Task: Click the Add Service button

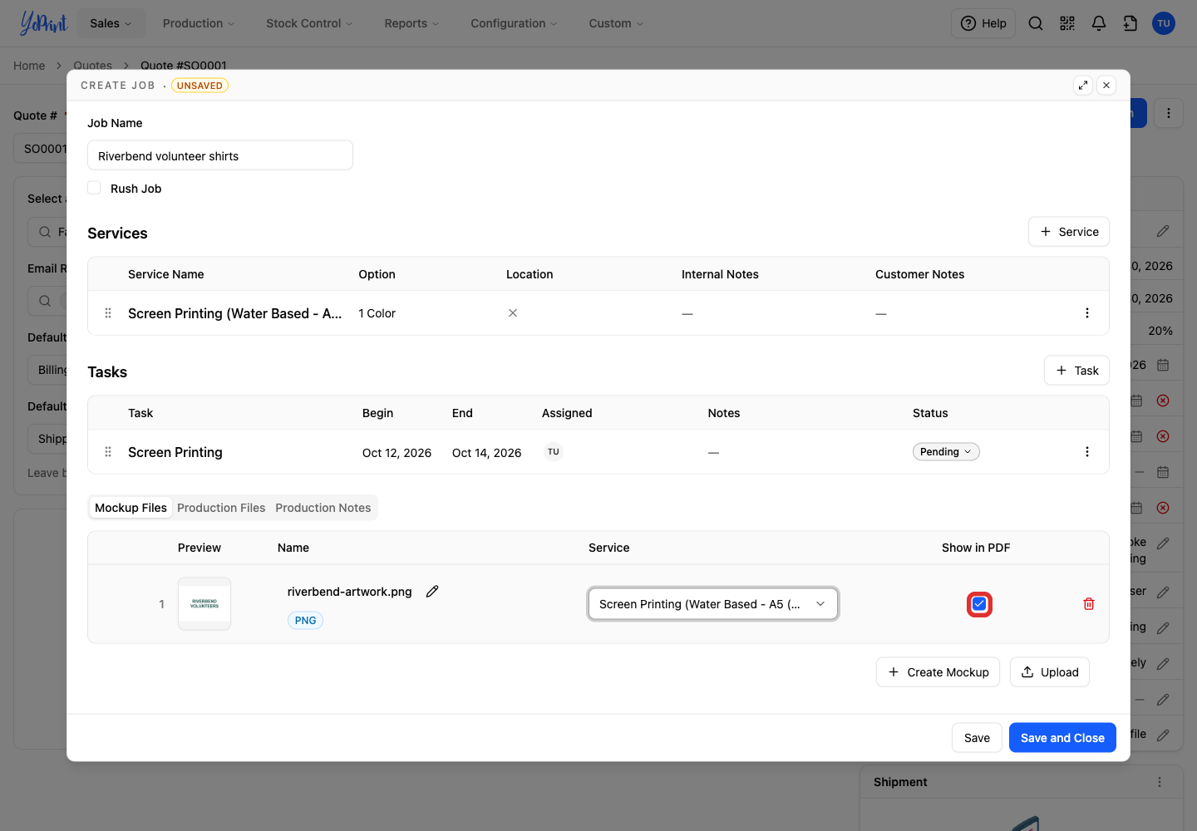Action: click(x=1069, y=232)
